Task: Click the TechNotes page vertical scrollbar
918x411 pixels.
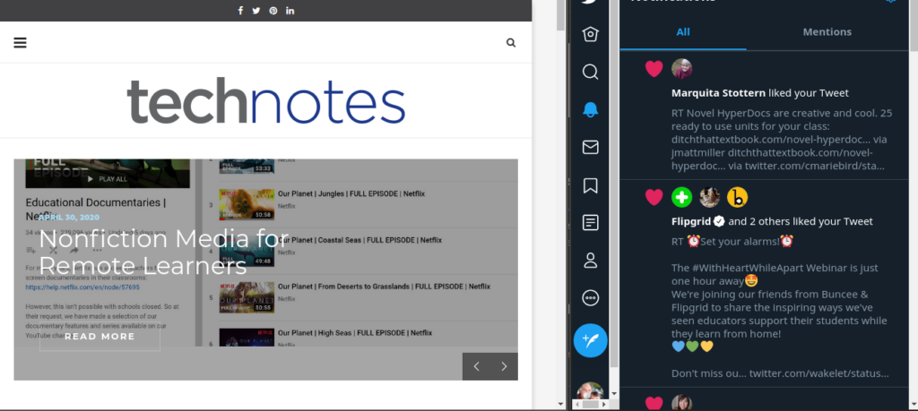Action: pos(560,16)
